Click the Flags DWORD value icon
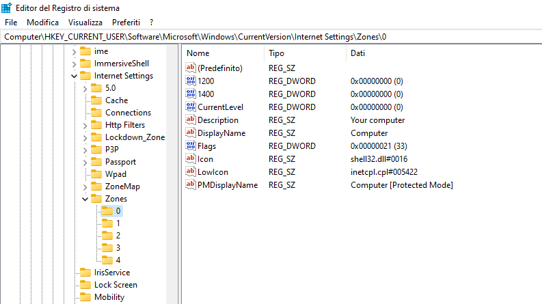 tap(191, 146)
